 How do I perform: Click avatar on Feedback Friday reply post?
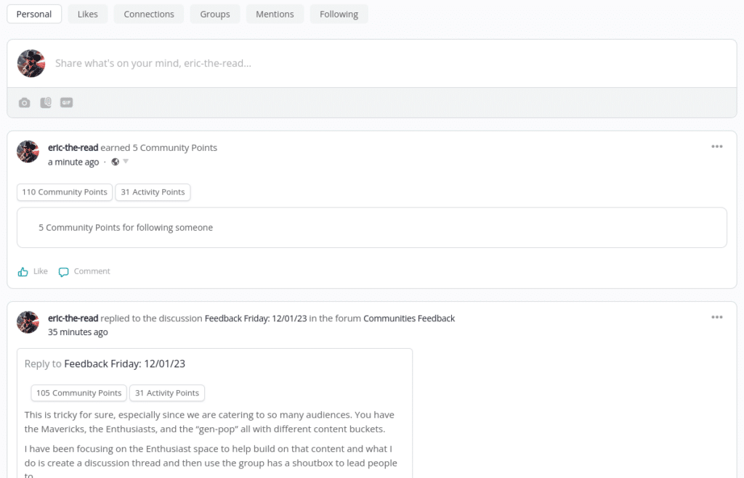point(28,322)
